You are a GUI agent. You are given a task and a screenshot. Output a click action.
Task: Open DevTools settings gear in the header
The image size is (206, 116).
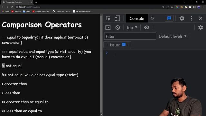[x=182, y=18]
